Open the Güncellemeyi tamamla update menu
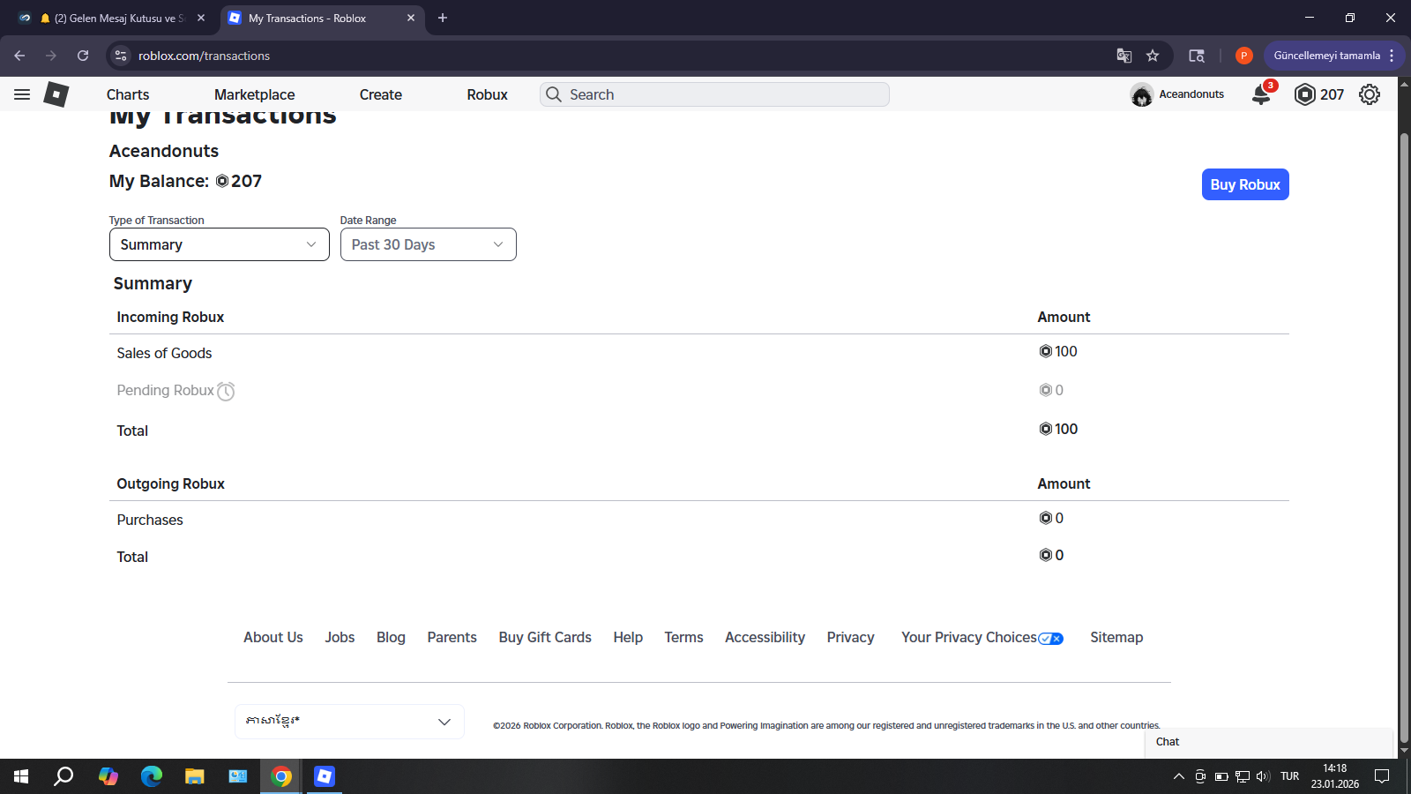The height and width of the screenshot is (794, 1411). (1334, 56)
